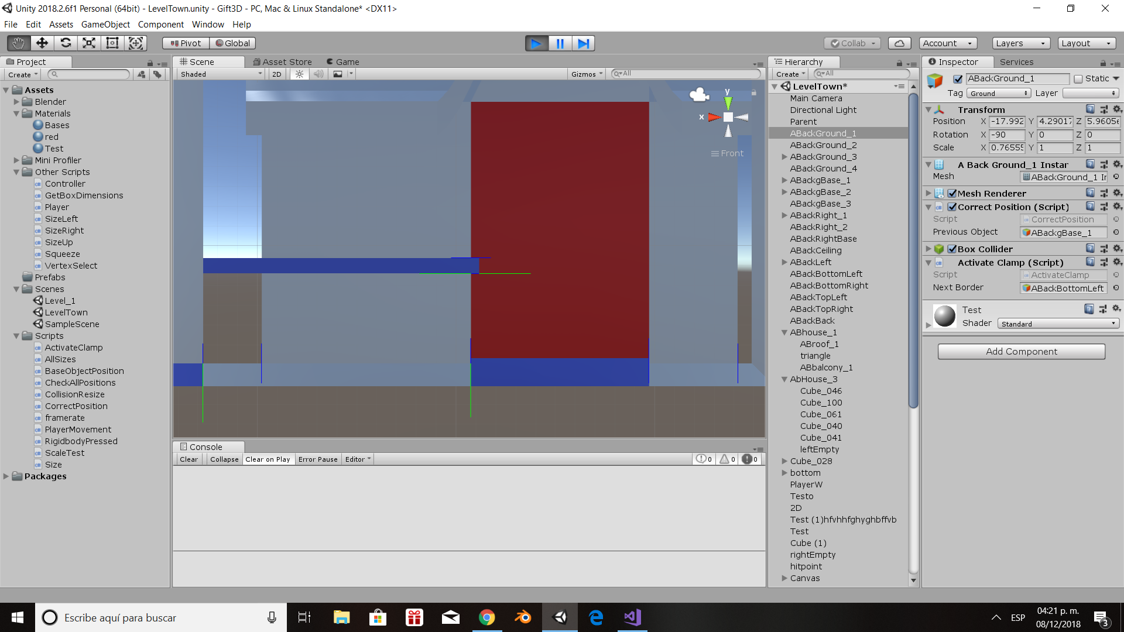Toggle 2D scene view mode
The image size is (1124, 632).
pyautogui.click(x=277, y=74)
